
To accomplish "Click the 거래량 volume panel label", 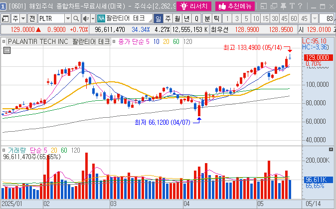I will [x=17, y=150].
